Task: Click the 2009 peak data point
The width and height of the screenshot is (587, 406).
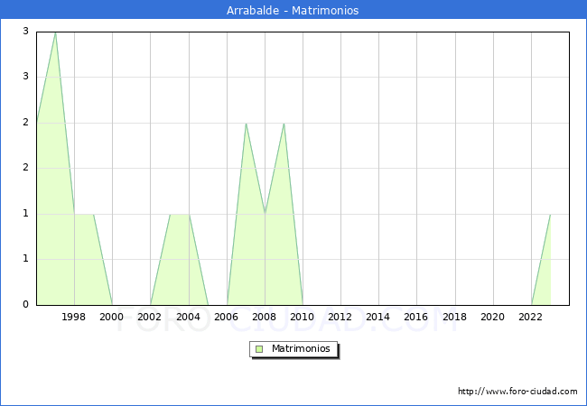Action: (x=284, y=124)
